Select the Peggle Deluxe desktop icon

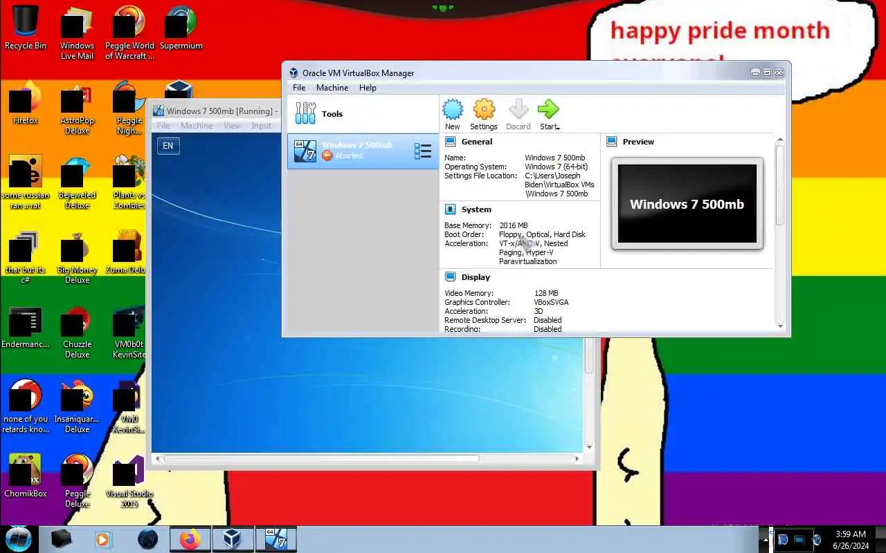tap(77, 480)
